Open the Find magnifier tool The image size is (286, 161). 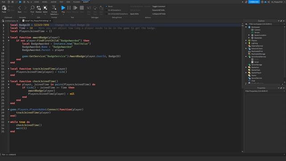point(32,9)
